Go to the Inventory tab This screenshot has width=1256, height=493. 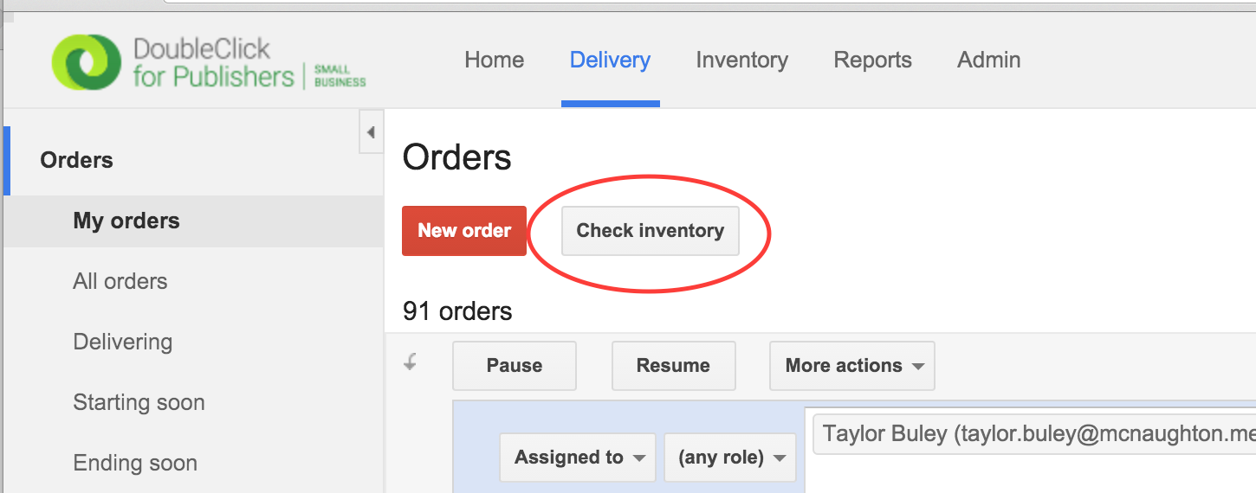[741, 60]
